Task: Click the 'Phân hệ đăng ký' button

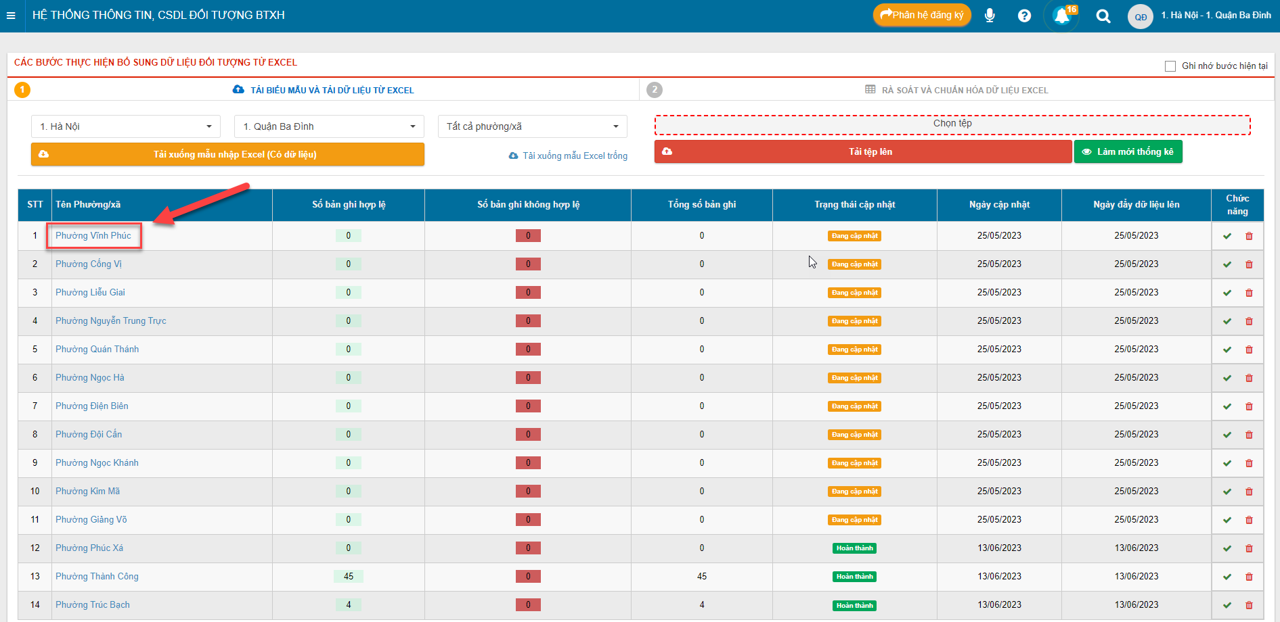Action: point(922,15)
